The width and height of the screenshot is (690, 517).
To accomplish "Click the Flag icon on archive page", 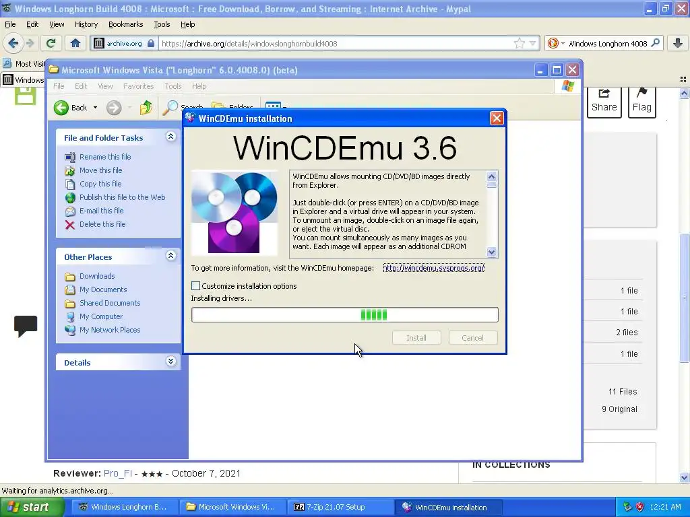I will coord(642,102).
